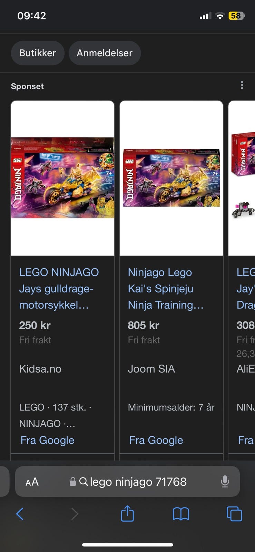Tap the Kidsa.no seller name
Screen dimensions: 255x552
40,369
